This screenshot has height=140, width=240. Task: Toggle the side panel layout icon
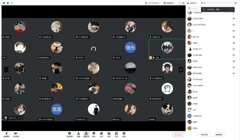coord(183,3)
